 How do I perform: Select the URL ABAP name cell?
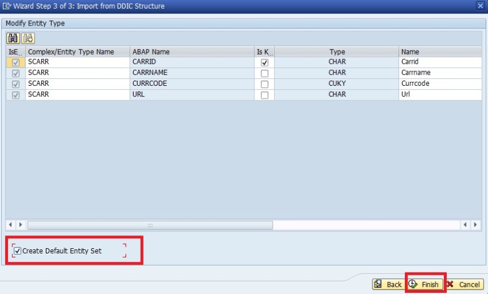coord(192,95)
